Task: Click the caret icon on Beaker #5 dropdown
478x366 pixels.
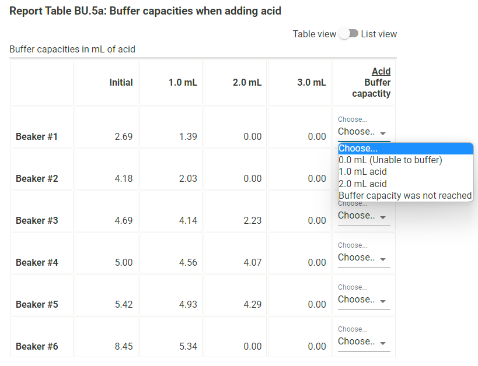Action: pos(383,301)
